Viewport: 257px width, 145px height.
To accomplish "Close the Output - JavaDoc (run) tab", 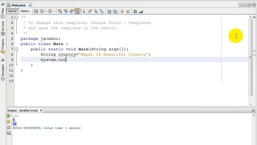I will [x=41, y=110].
